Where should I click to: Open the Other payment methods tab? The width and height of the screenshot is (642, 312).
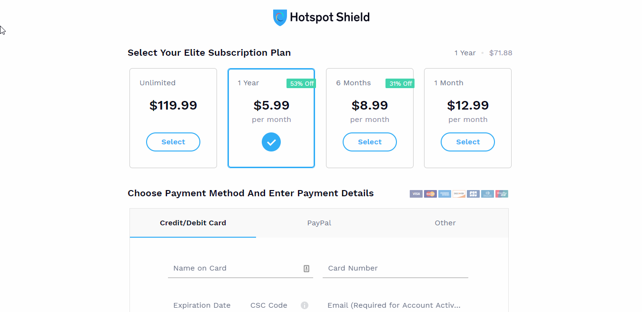[x=445, y=223]
